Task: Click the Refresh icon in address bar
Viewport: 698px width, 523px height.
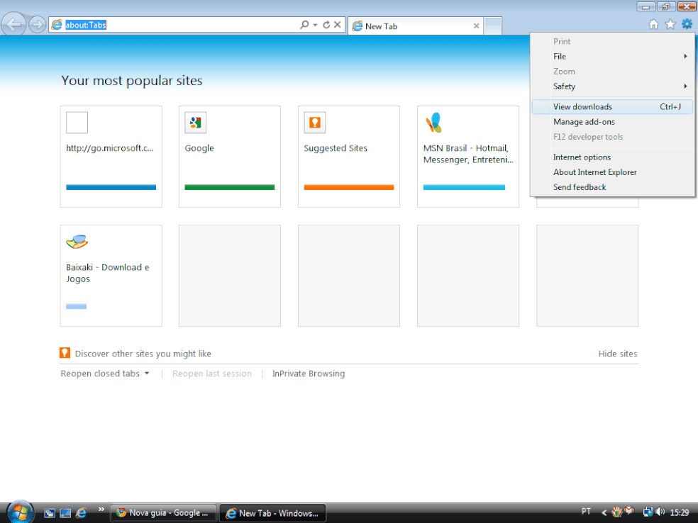Action: pos(326,25)
